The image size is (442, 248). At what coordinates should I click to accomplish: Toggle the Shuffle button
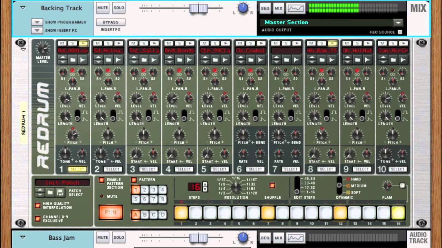272,186
